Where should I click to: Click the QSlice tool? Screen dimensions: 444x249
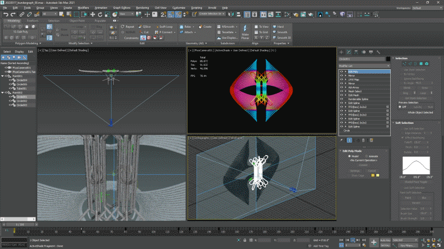[x=144, y=27]
